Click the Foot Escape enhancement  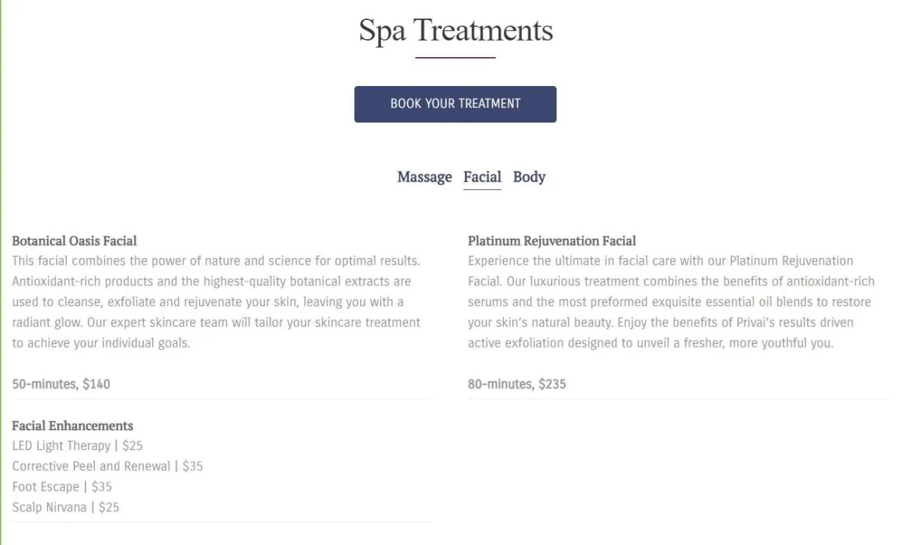(x=62, y=487)
